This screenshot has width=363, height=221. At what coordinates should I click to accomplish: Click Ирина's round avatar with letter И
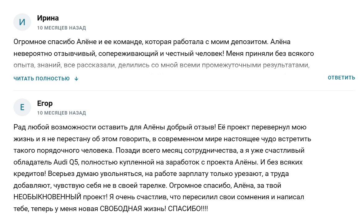click(x=22, y=22)
